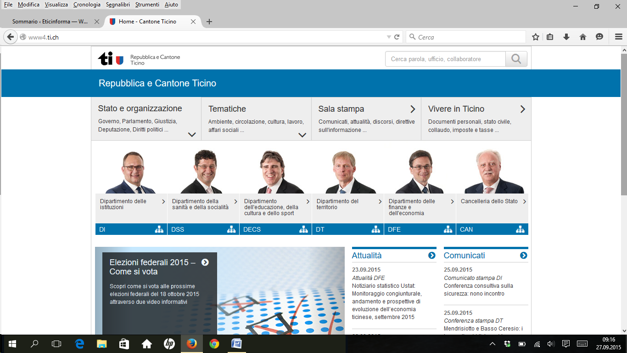
Task: Open the DFE organization chart icon
Action: [x=448, y=229]
